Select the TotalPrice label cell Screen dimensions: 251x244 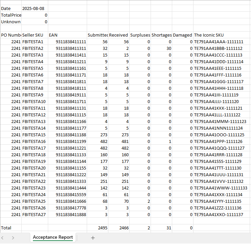click(11, 15)
